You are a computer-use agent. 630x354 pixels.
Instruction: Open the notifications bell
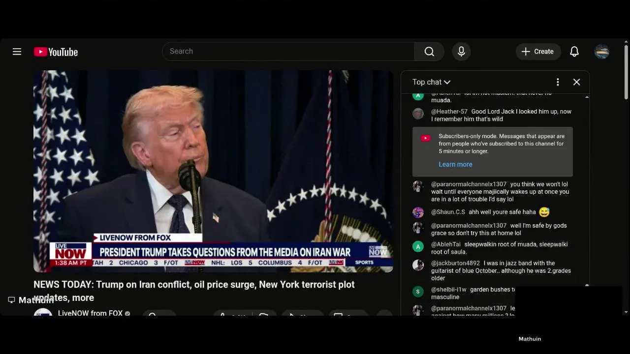pyautogui.click(x=574, y=52)
